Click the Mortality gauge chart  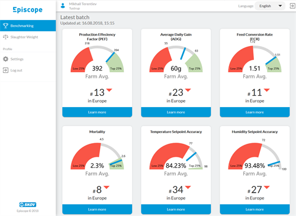coord(97,156)
